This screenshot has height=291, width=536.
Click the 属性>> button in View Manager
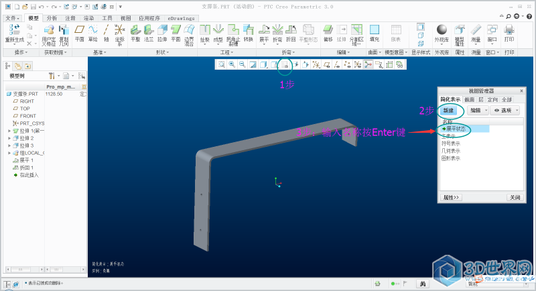coord(450,197)
